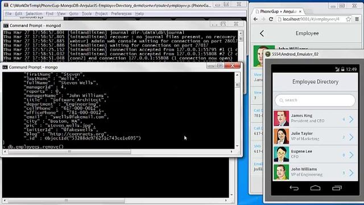Click the Employee Directory header in emulator
Screen dimensions: 364x205
(315, 82)
